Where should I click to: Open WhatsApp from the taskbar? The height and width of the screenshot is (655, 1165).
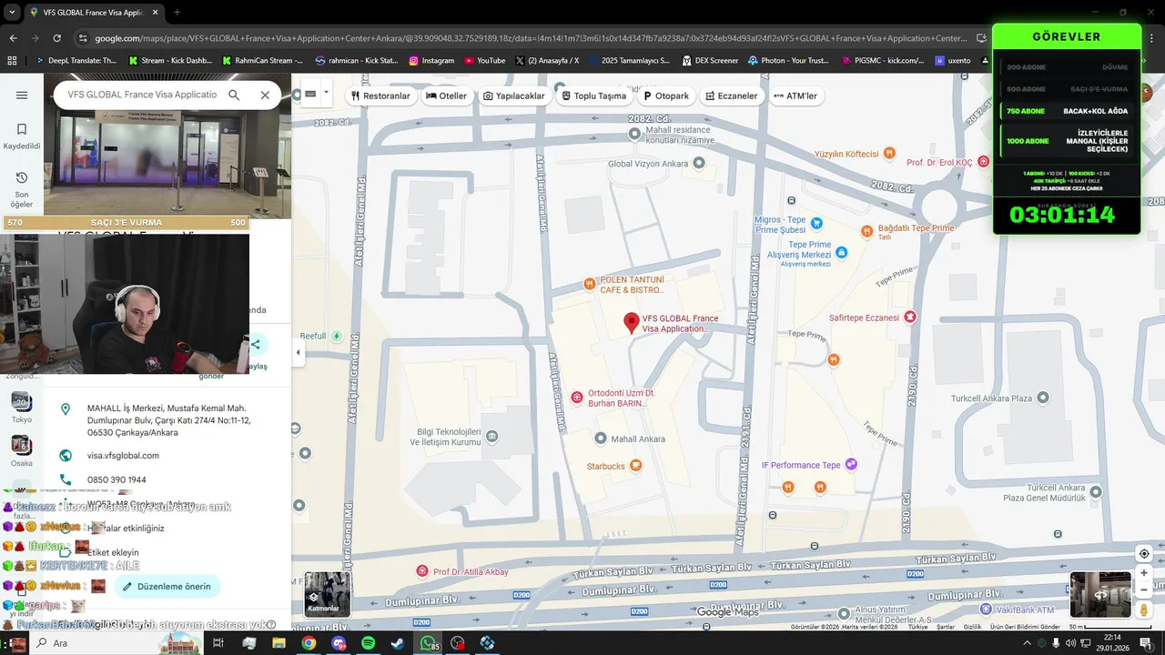[x=428, y=643]
